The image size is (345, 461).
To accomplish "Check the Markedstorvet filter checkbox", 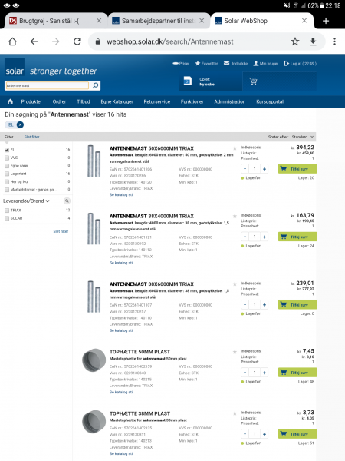I will [7, 190].
